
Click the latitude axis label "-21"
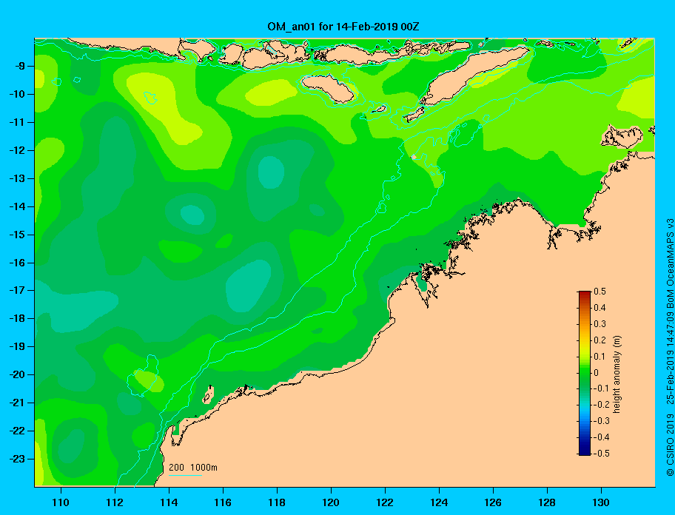pyautogui.click(x=17, y=403)
